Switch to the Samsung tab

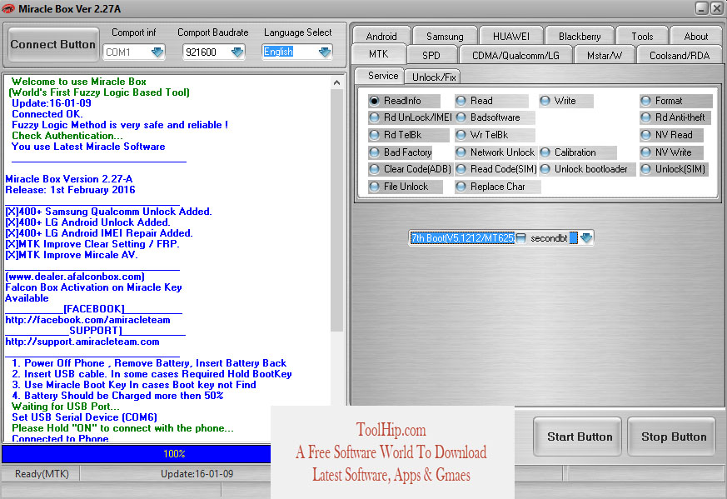tap(445, 36)
